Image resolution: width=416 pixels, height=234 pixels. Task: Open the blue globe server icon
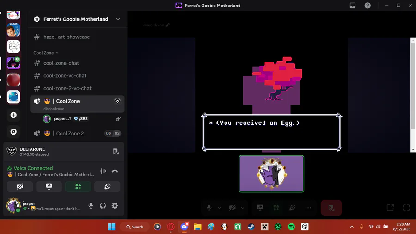pos(13,97)
